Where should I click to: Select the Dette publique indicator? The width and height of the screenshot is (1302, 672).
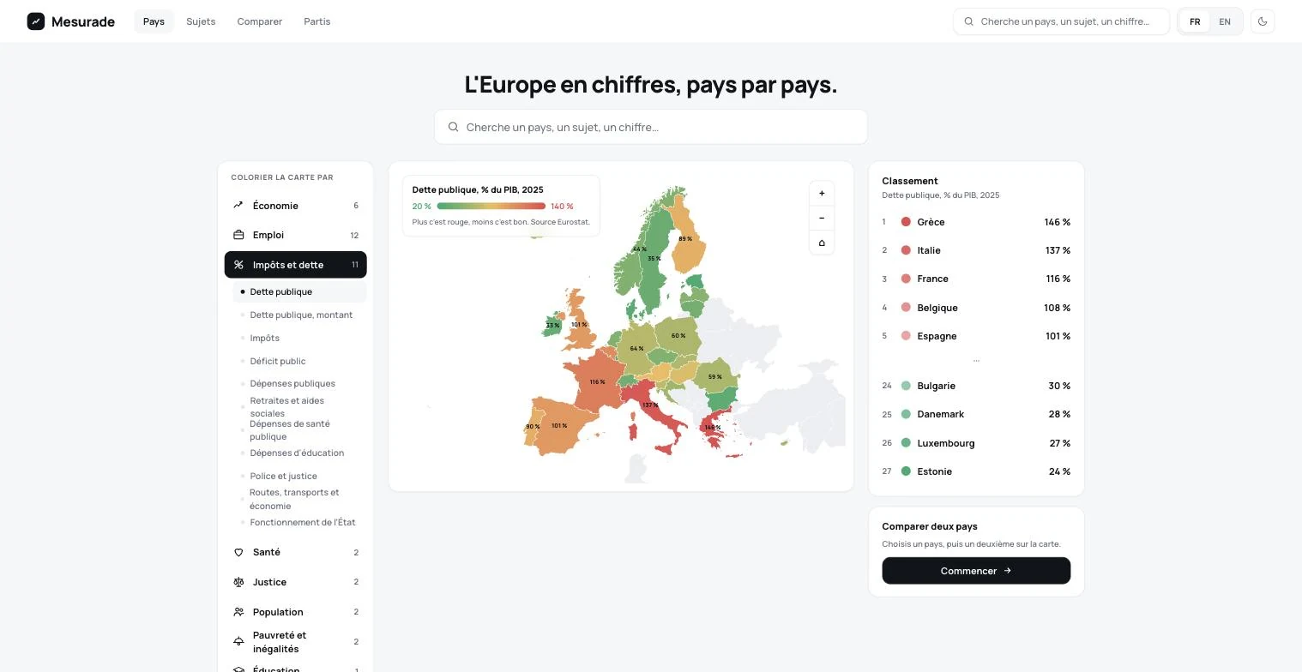[x=299, y=292]
